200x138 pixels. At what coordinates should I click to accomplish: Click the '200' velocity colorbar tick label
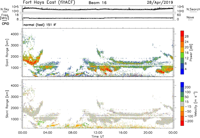click(188, 87)
